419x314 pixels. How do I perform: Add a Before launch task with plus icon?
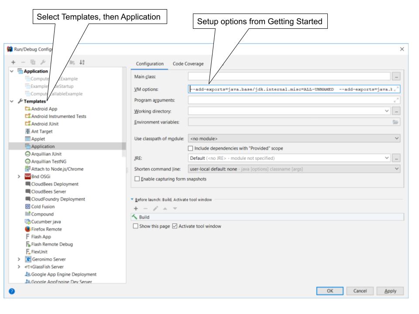(x=136, y=208)
